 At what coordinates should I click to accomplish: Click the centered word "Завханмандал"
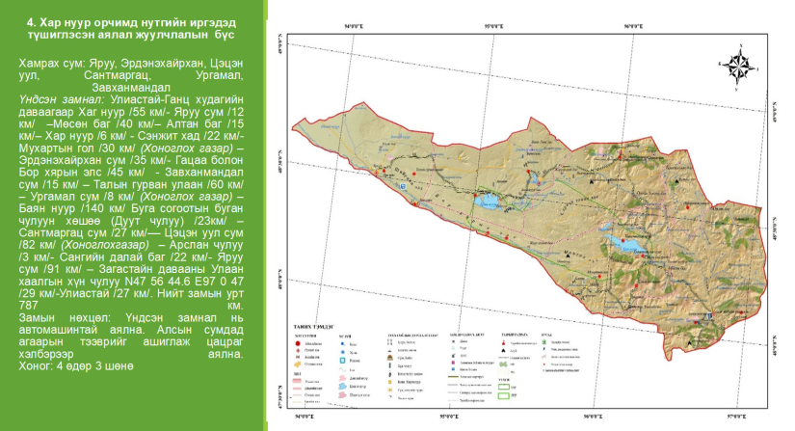(131, 87)
